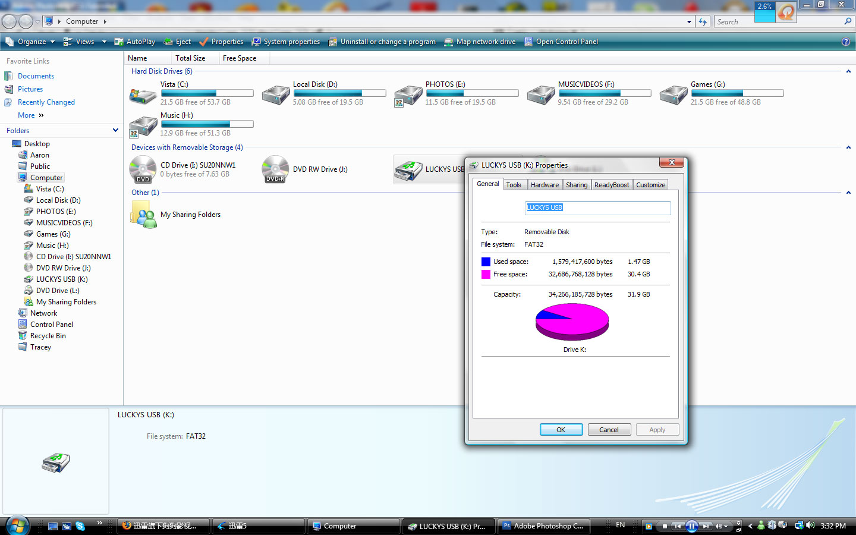Image resolution: width=856 pixels, height=535 pixels.
Task: Collapse the Devices with Removable Storage group
Action: 848,147
